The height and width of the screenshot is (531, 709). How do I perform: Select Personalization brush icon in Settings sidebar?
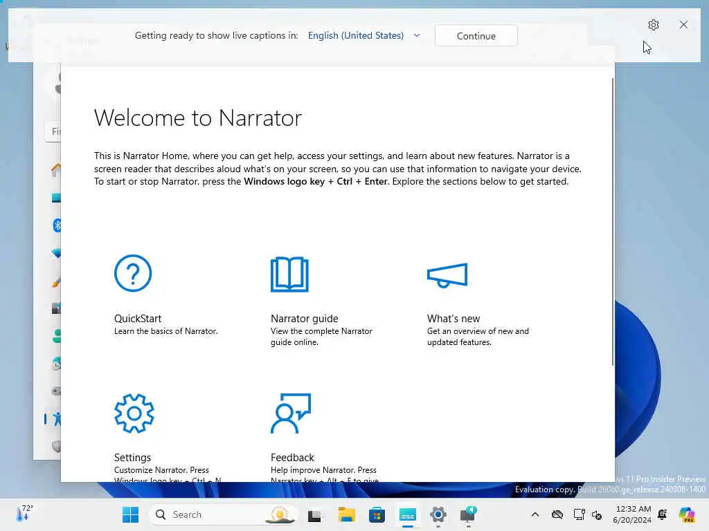56,282
